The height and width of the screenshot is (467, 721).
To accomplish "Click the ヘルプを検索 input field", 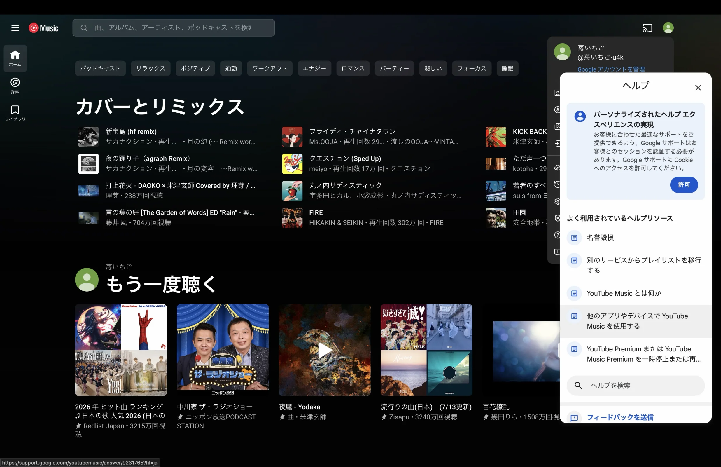I will coord(636,386).
